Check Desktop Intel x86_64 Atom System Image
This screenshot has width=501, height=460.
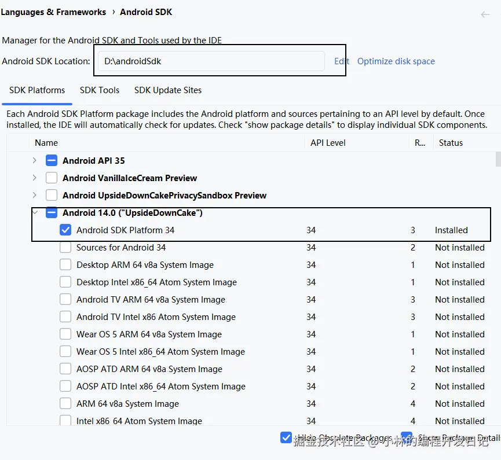(x=65, y=282)
